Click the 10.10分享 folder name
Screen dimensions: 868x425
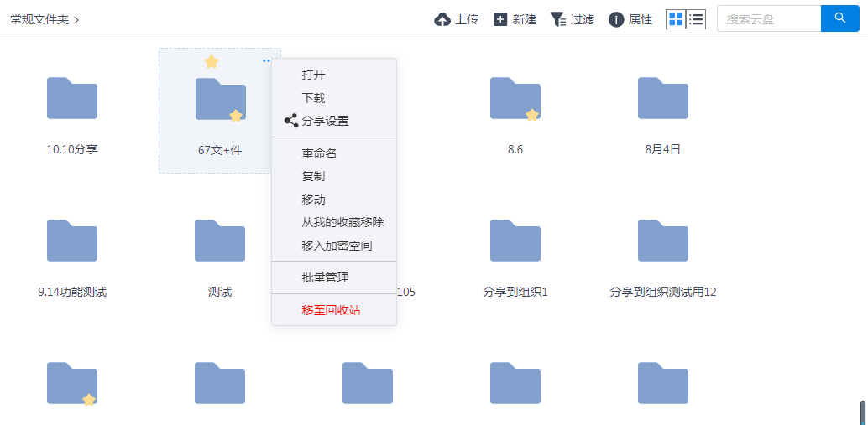tap(72, 149)
